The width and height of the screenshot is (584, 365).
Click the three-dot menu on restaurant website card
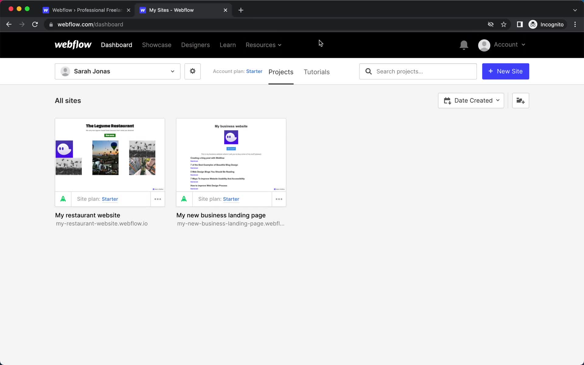158,199
